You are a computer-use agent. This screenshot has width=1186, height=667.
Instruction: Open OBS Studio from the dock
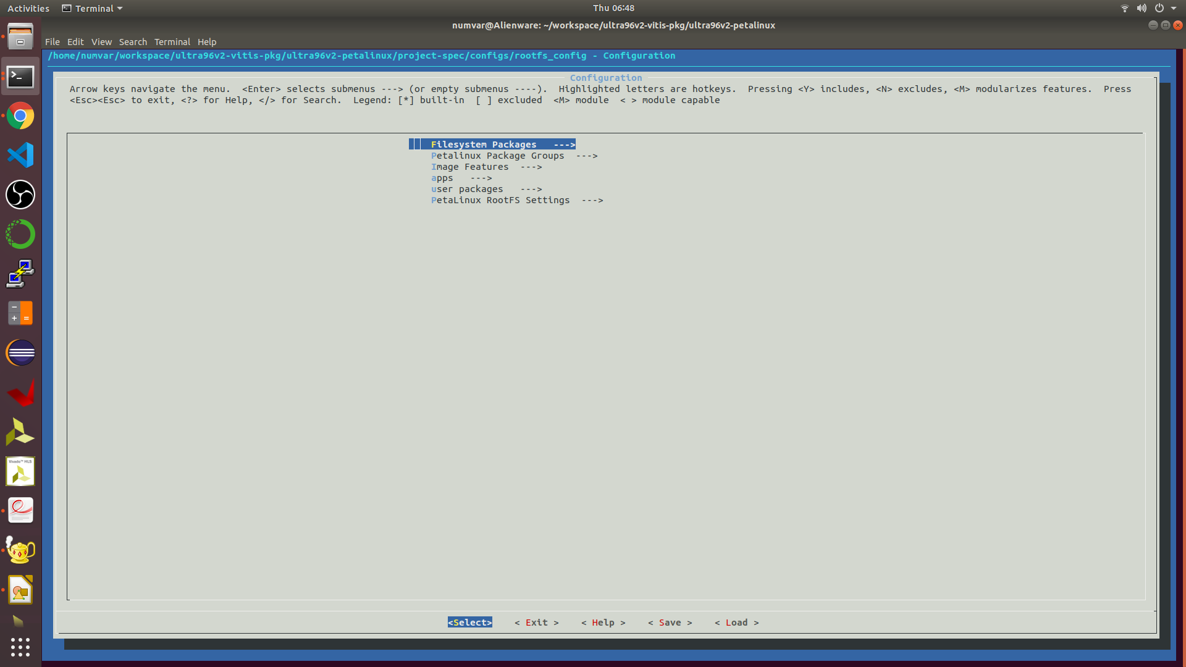20,195
